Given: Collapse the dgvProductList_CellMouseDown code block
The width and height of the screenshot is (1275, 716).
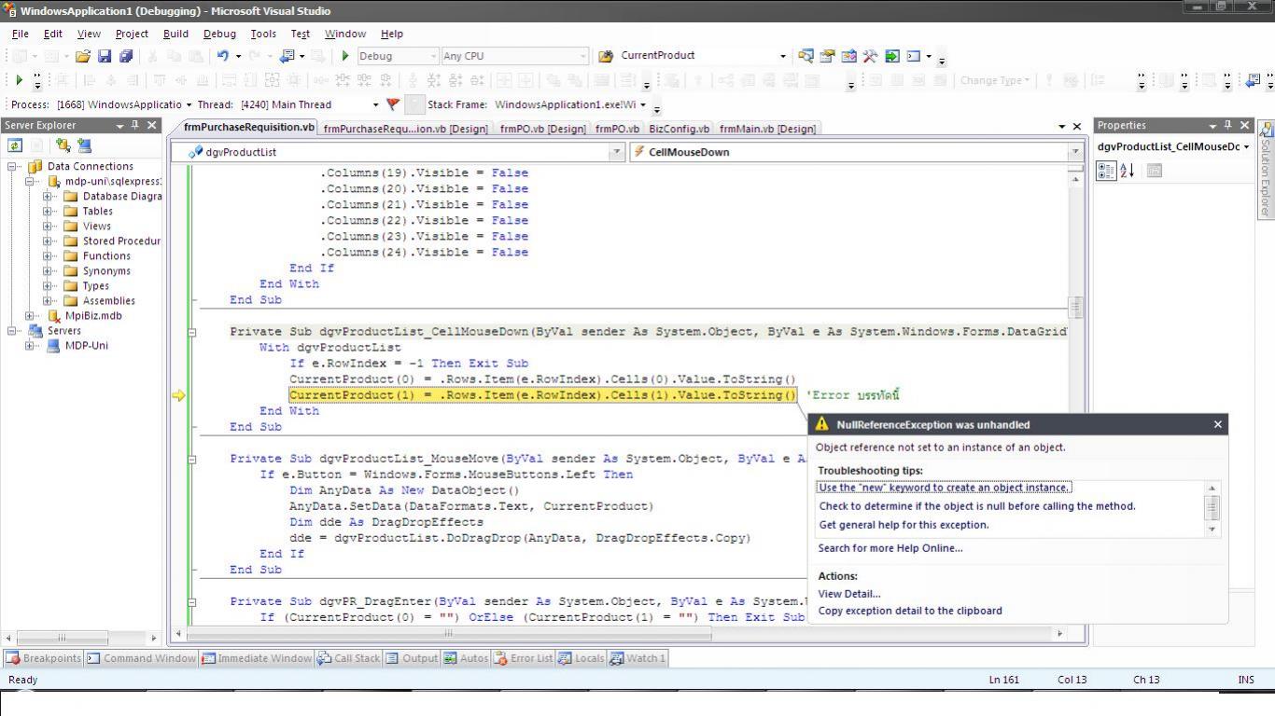Looking at the screenshot, I should coord(192,332).
